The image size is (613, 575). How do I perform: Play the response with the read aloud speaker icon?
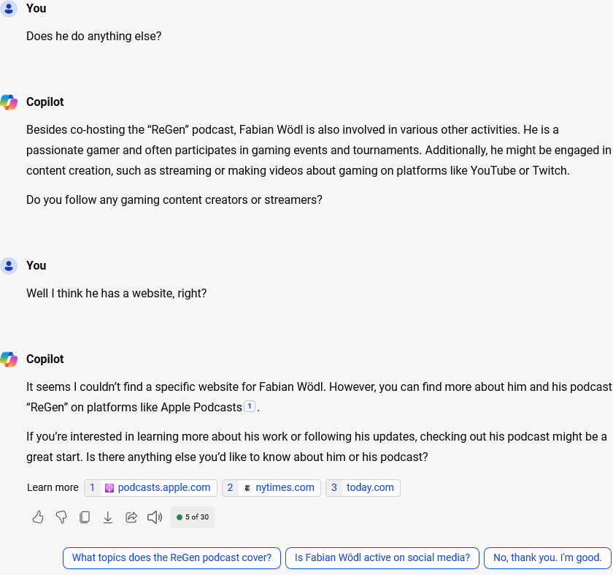155,517
